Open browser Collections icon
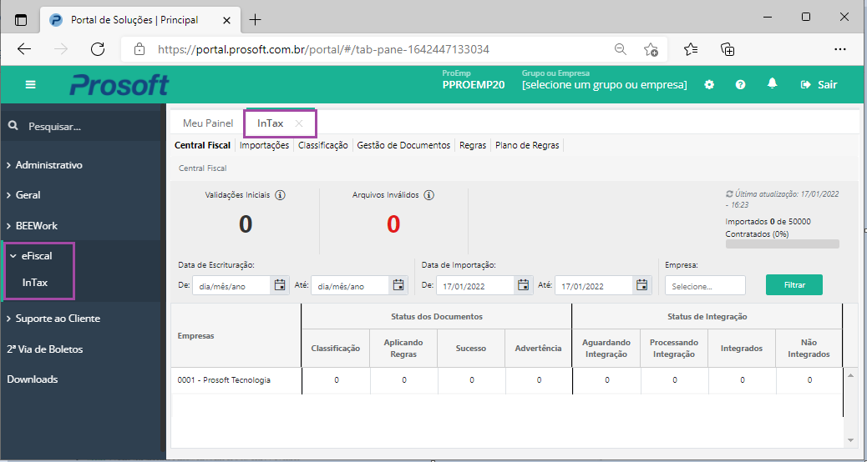Viewport: 867px width, 462px height. pyautogui.click(x=728, y=49)
